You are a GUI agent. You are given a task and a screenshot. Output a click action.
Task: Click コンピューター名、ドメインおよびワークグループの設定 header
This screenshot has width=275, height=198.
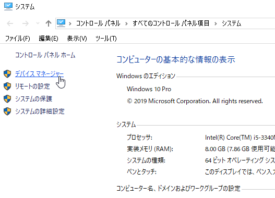178,189
